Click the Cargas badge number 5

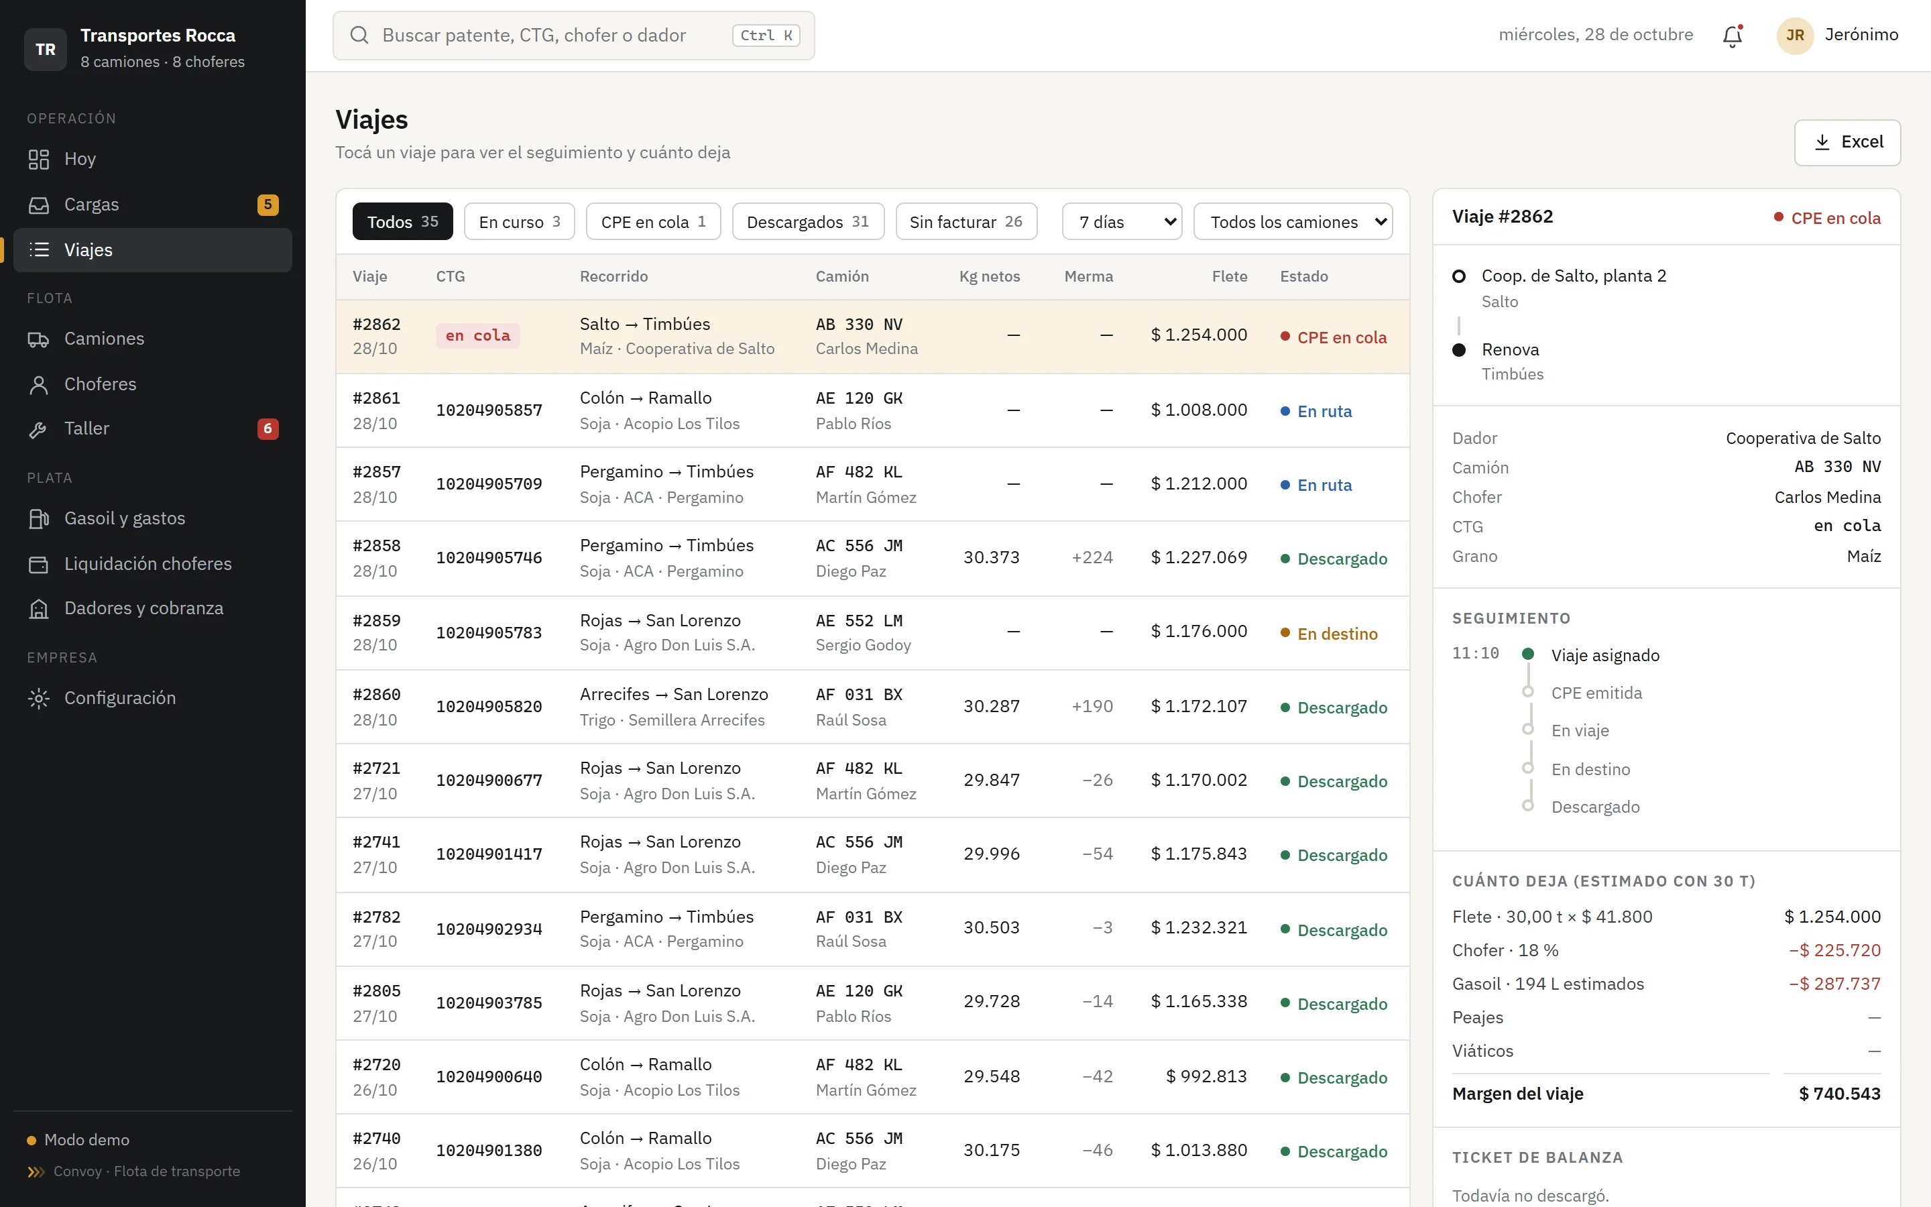268,205
